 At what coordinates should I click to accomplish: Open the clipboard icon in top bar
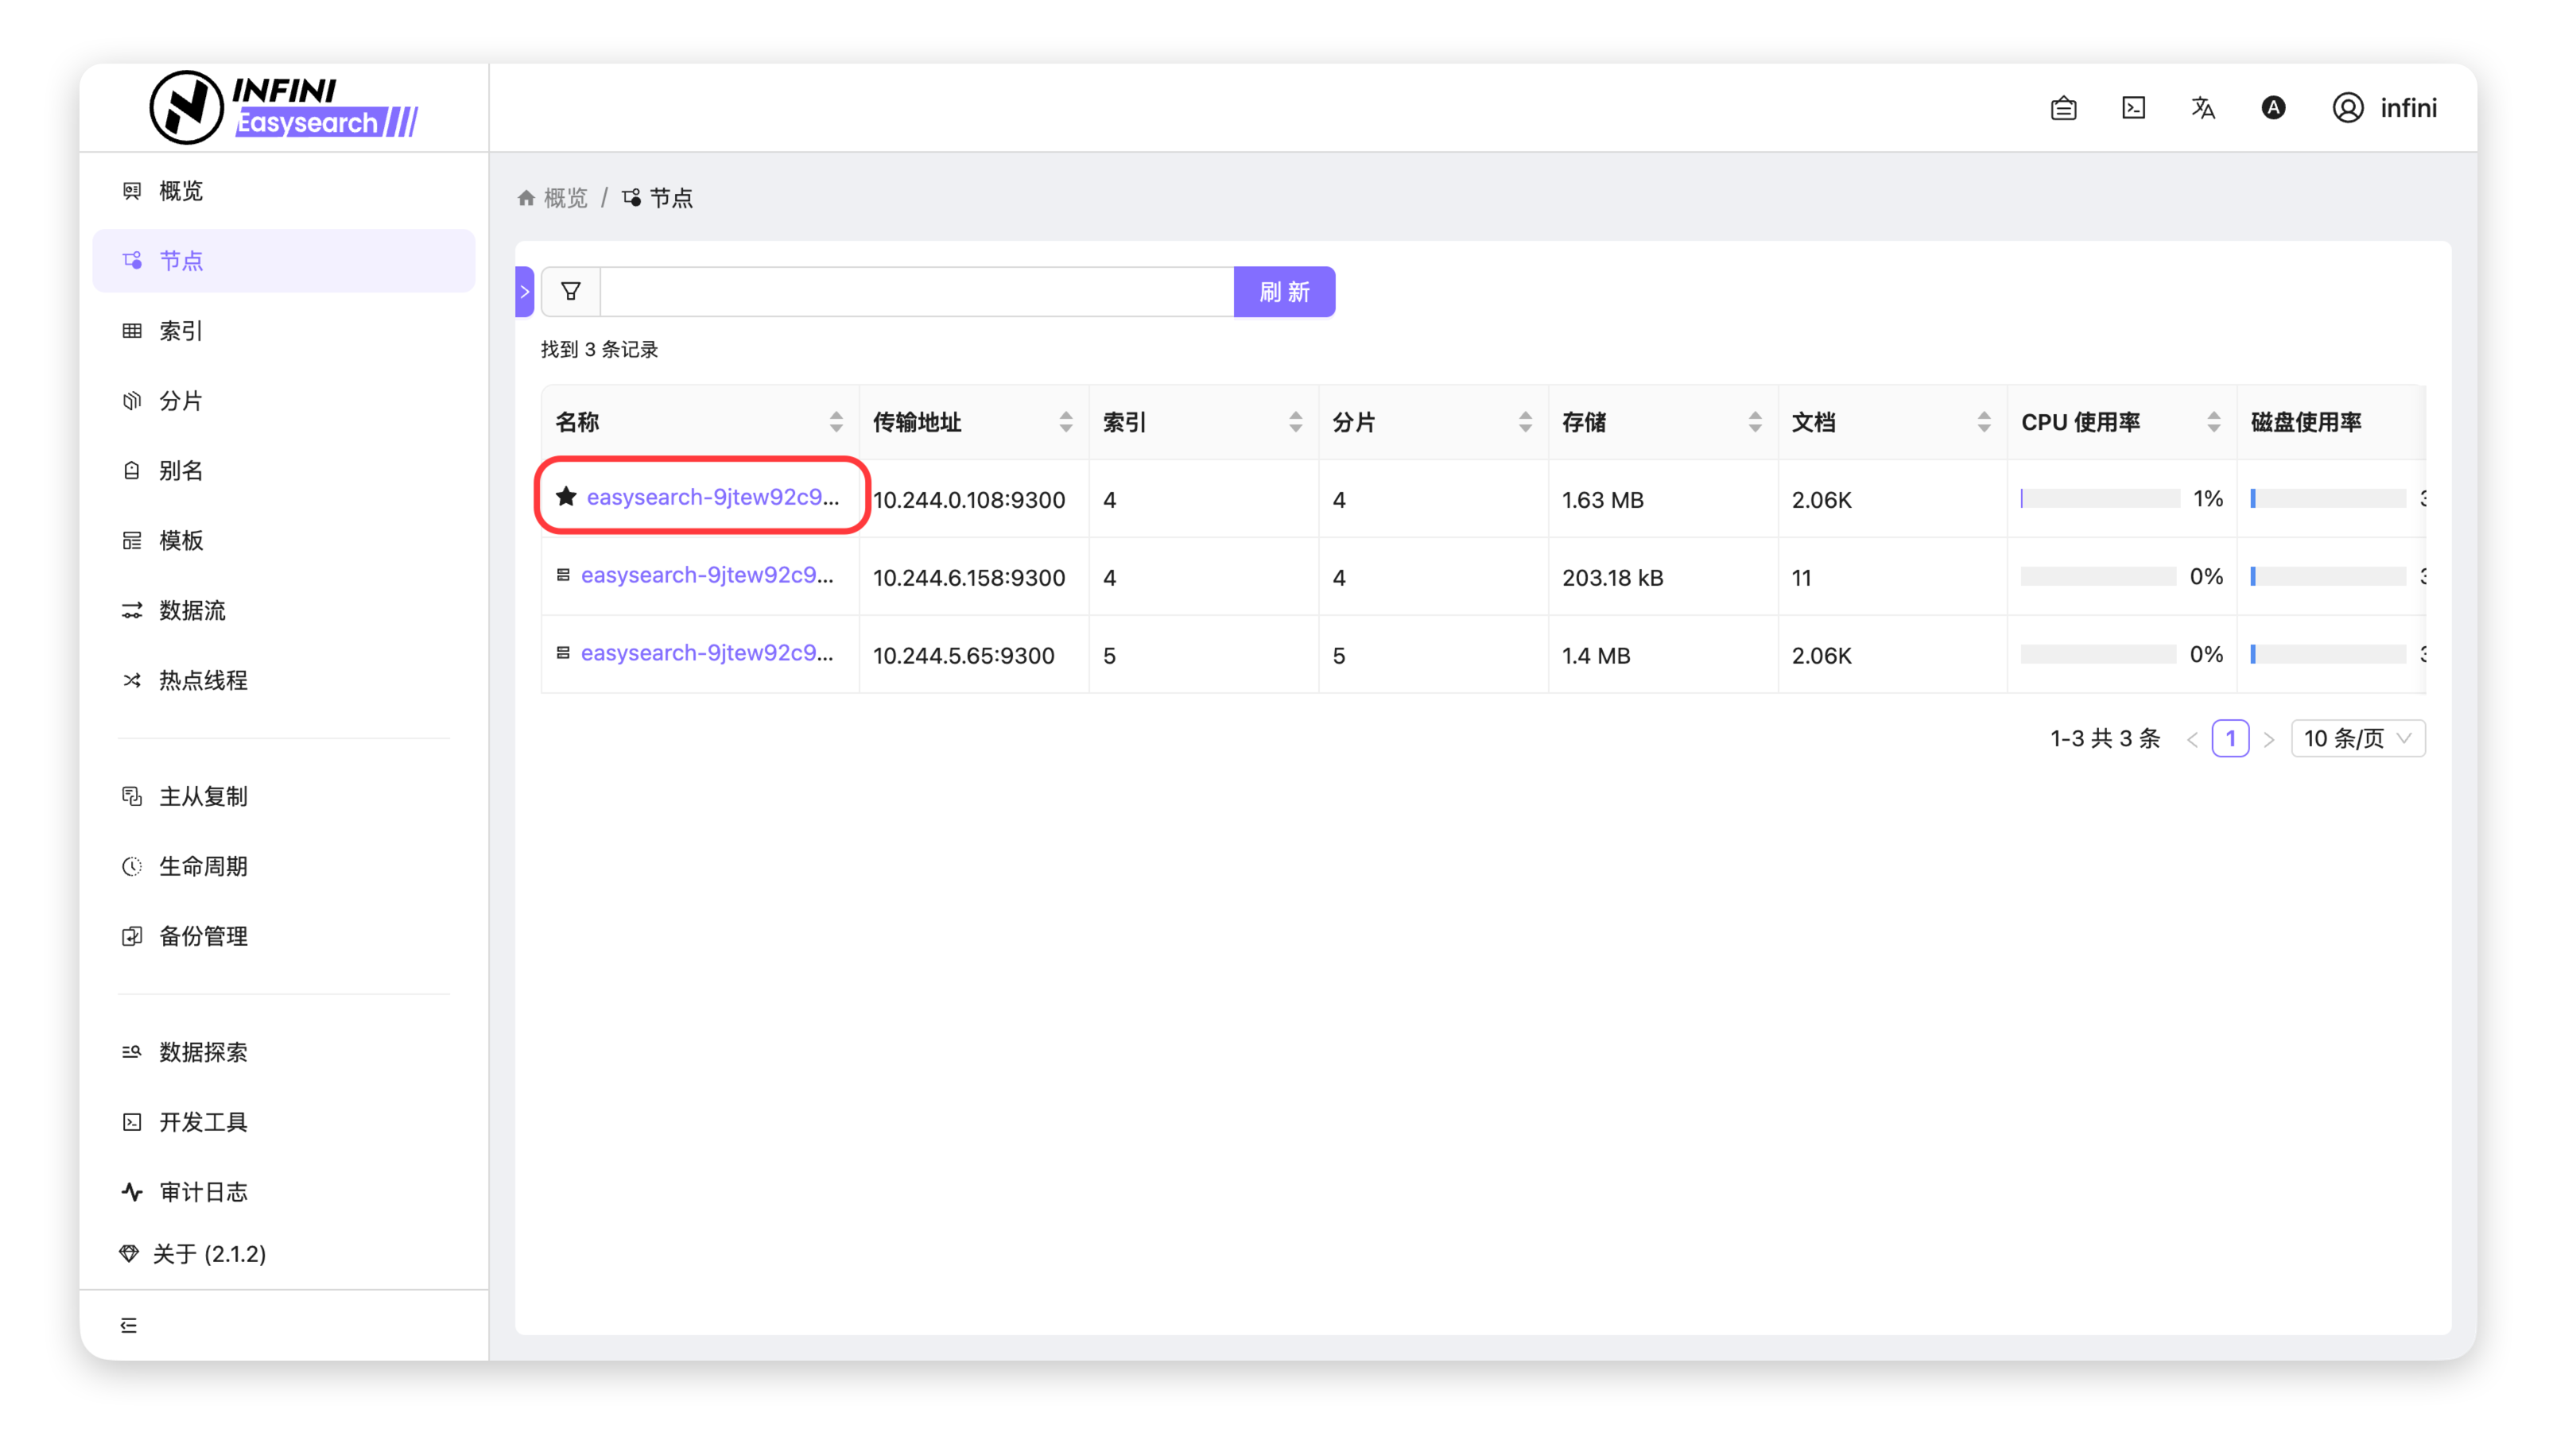(x=2062, y=108)
